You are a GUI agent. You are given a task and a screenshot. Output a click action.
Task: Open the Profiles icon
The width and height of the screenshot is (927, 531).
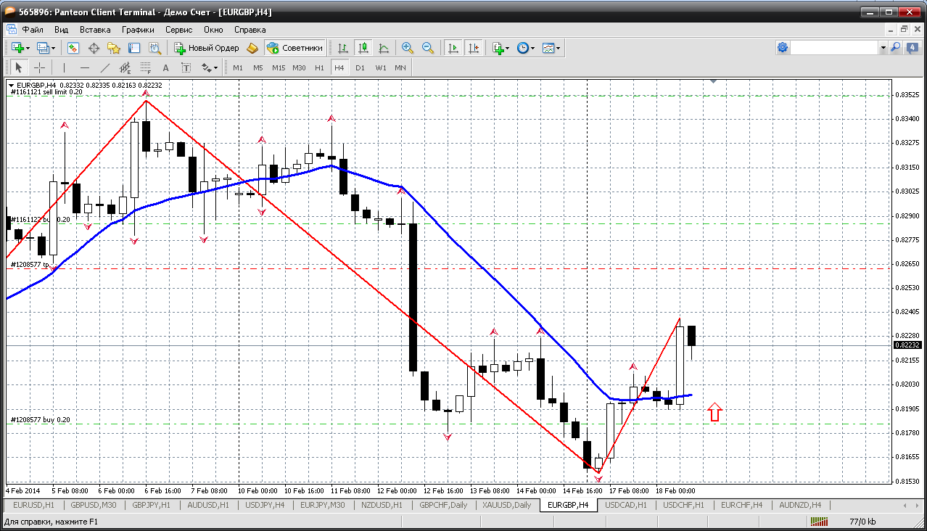pyautogui.click(x=43, y=48)
